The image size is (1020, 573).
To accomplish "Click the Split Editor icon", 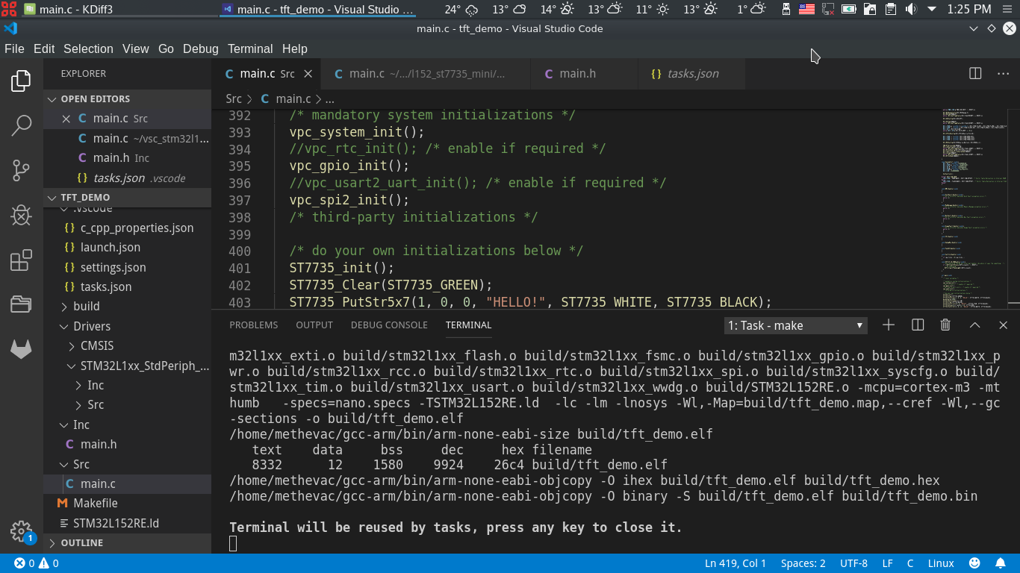I will (x=975, y=74).
